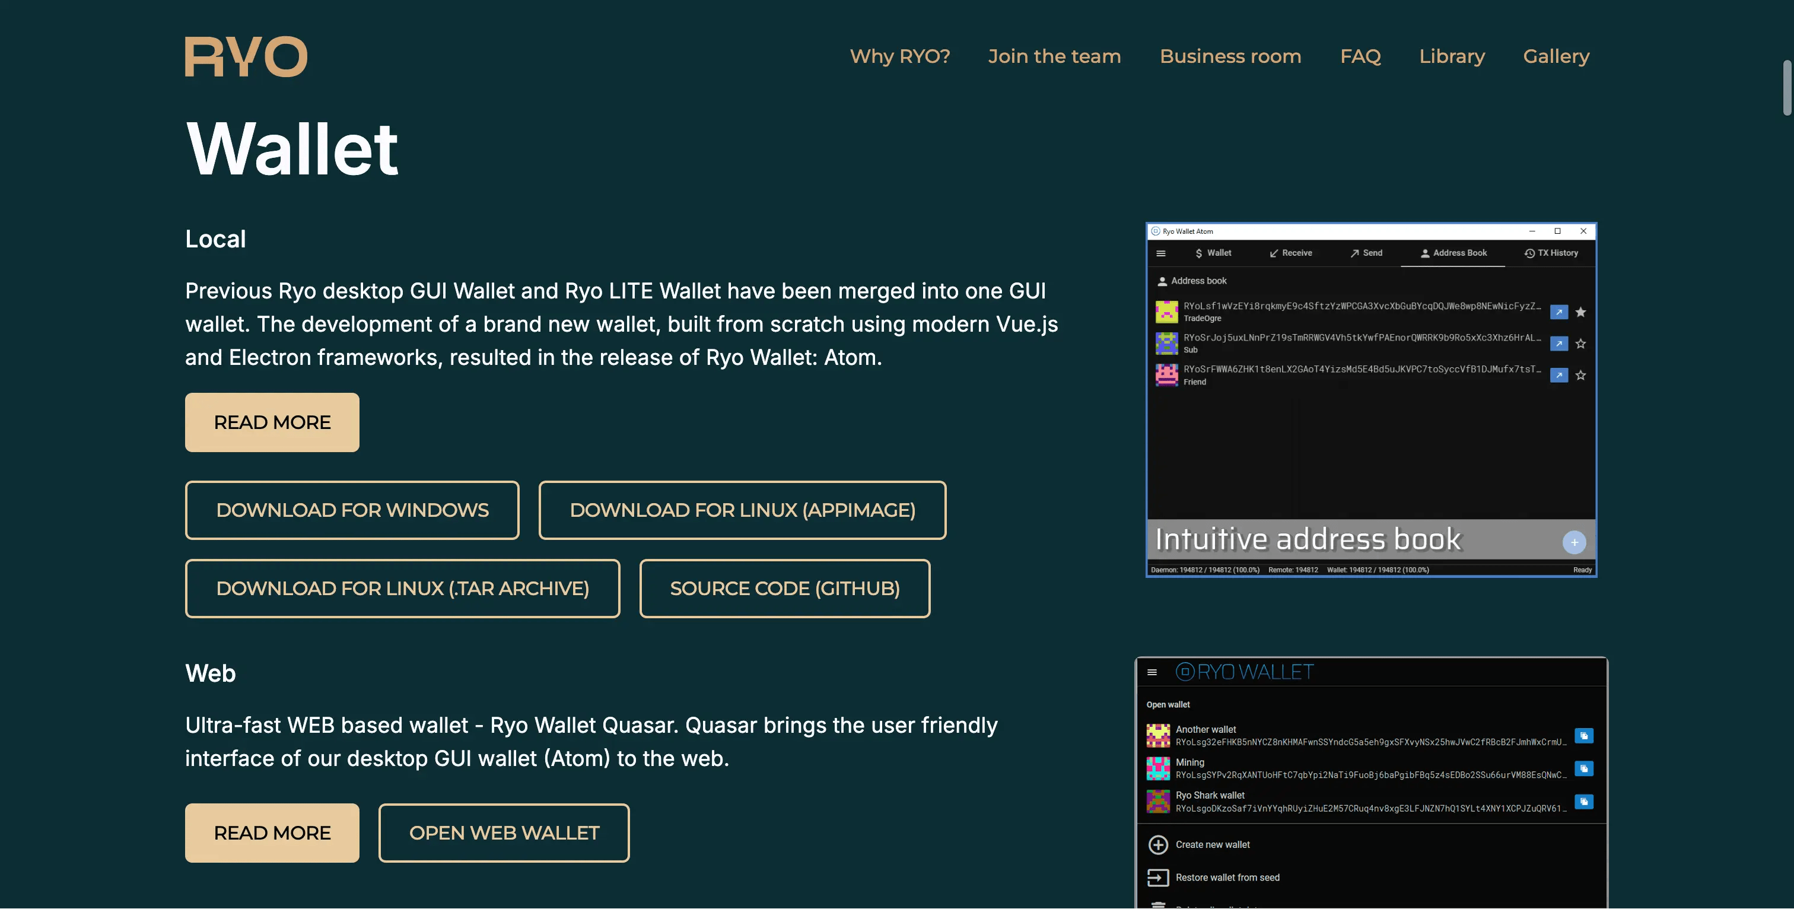Image resolution: width=1794 pixels, height=909 pixels.
Task: Download for Linux (.tar archive)
Action: click(x=403, y=589)
